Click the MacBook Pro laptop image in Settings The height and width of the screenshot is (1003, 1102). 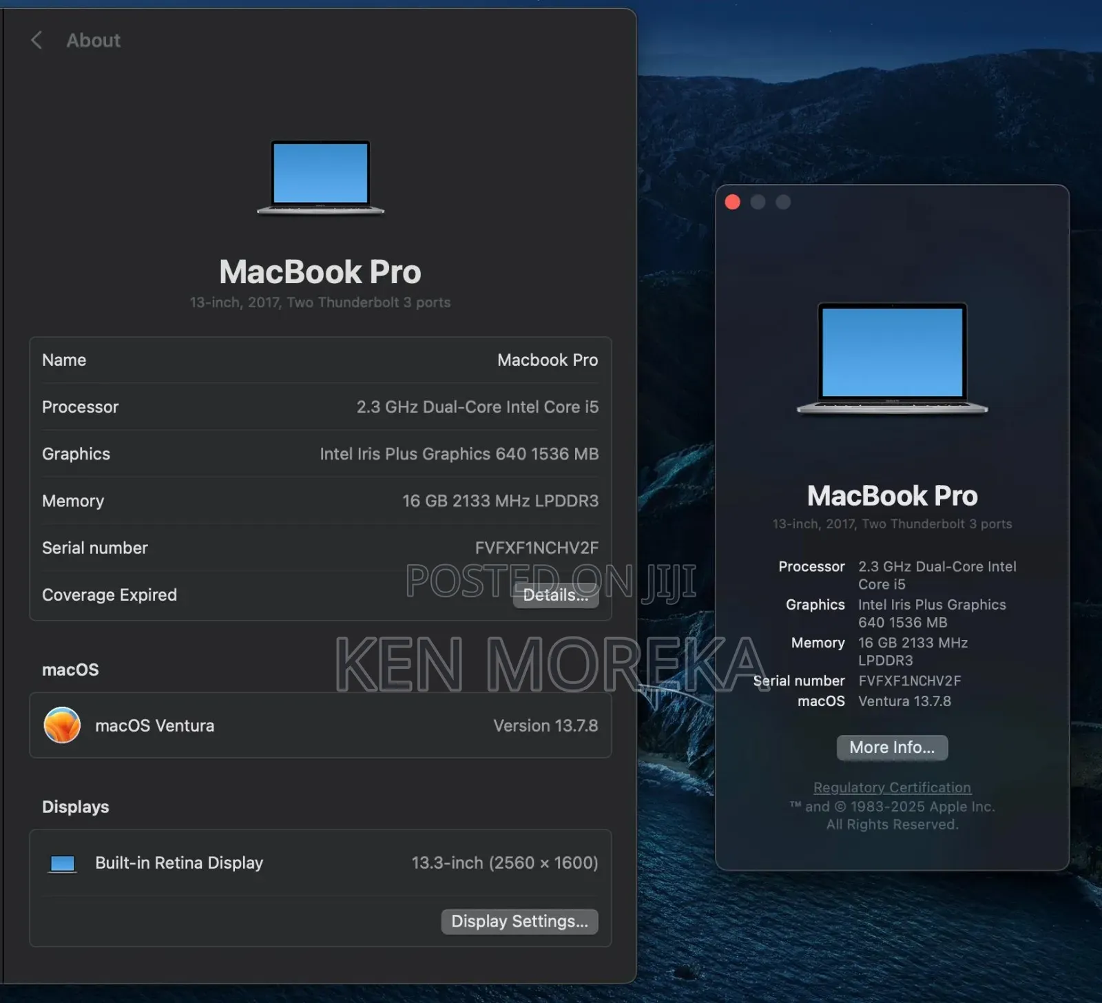(x=320, y=178)
